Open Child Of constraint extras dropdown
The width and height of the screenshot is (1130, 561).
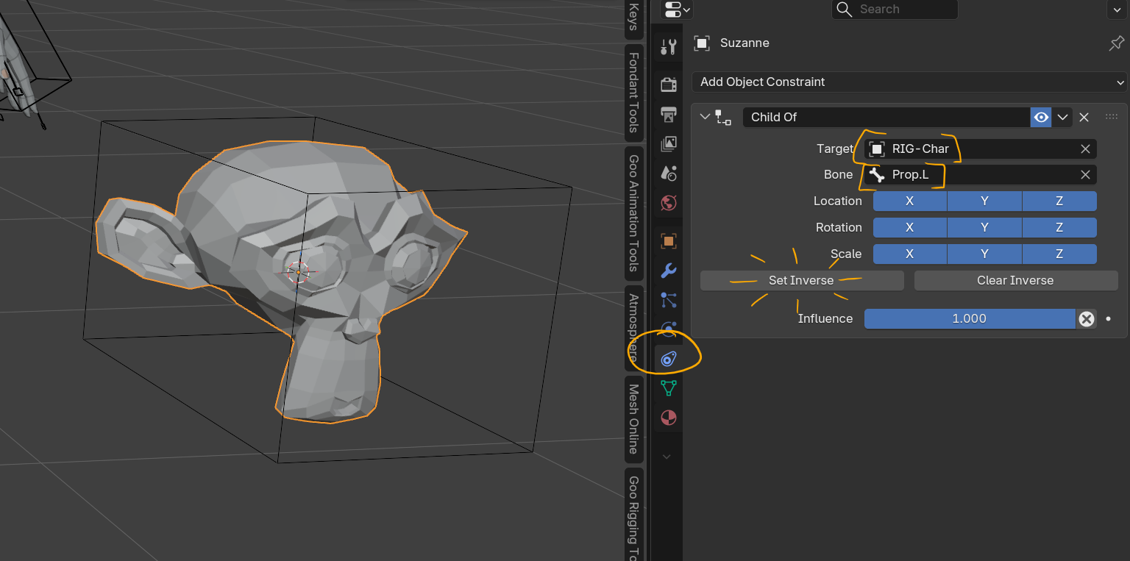[1062, 117]
